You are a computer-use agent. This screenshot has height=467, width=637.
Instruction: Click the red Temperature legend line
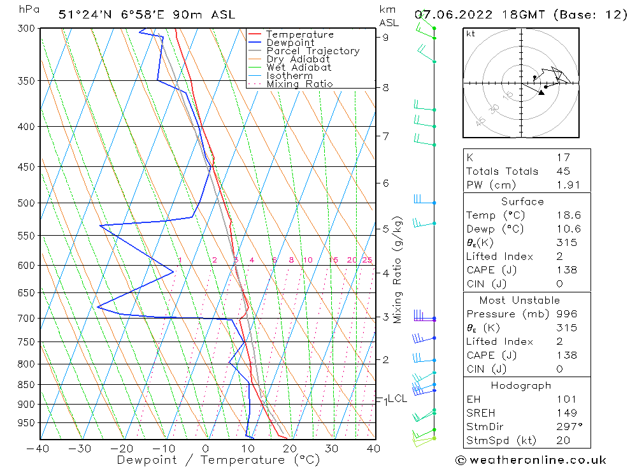point(255,34)
